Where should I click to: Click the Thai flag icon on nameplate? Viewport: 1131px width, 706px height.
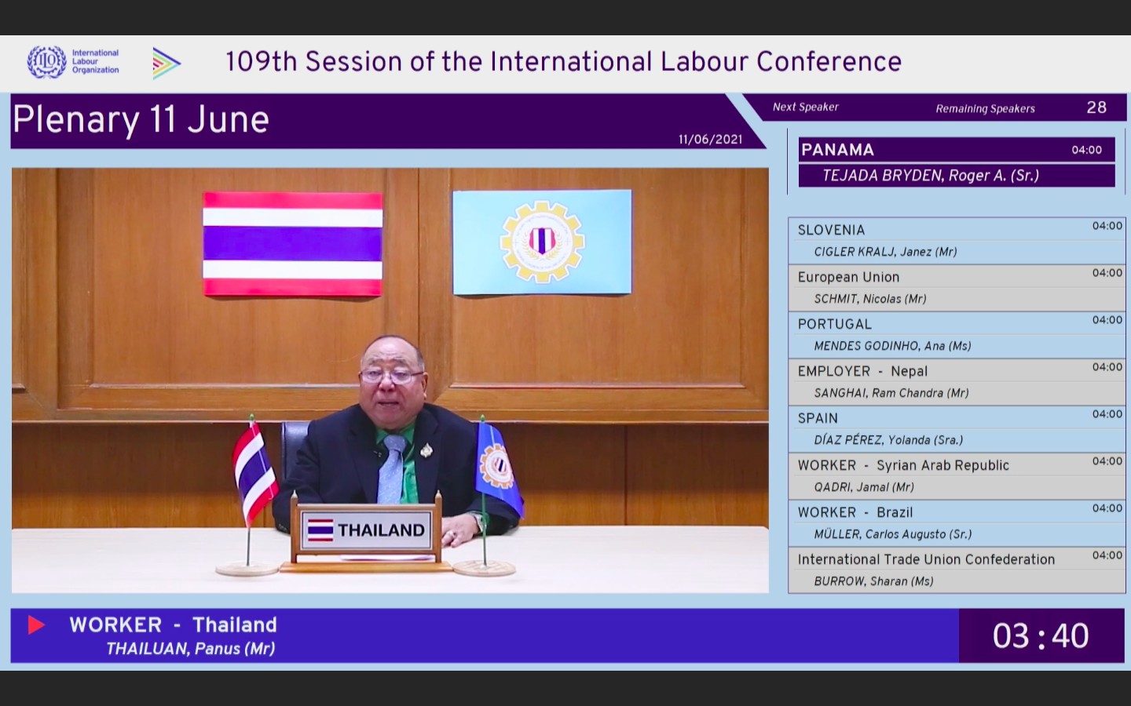click(x=320, y=530)
